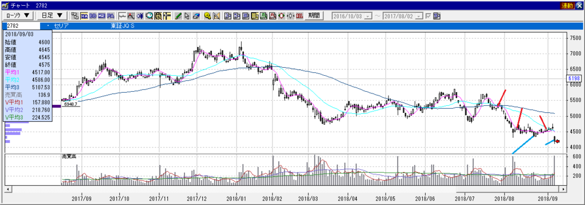The height and width of the screenshot is (205, 585).
Task: Click the 始値 4600 row
Action: (x=27, y=42)
